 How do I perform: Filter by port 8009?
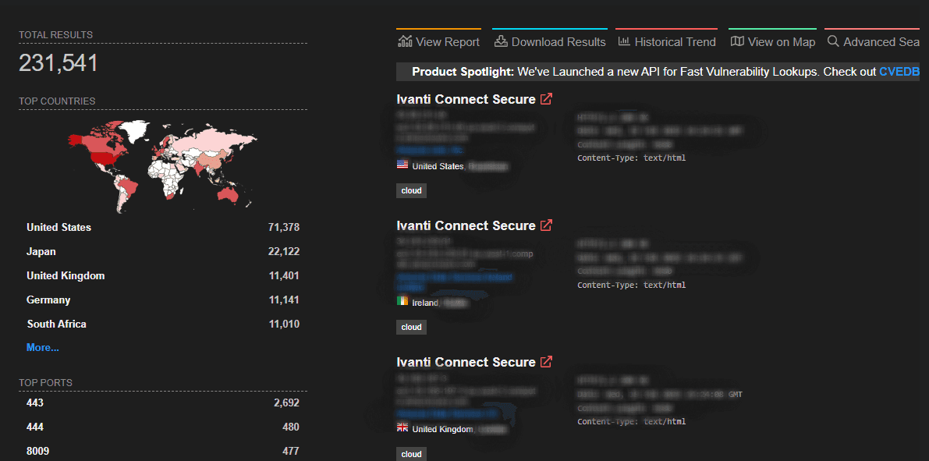[38, 451]
